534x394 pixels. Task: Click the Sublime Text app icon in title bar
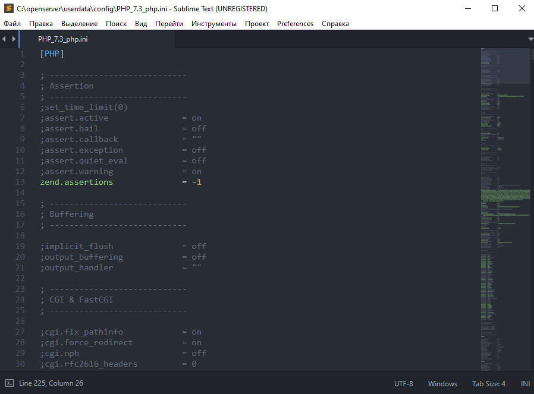tap(9, 9)
